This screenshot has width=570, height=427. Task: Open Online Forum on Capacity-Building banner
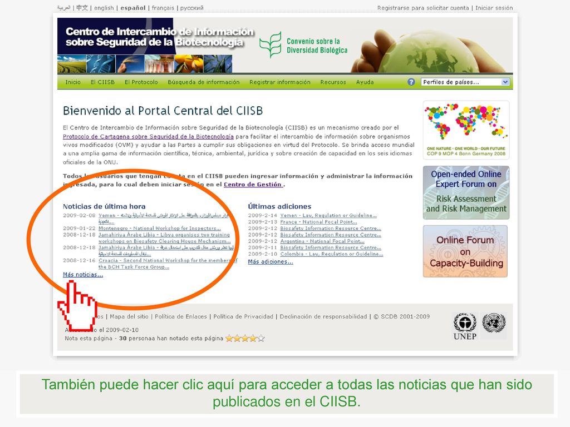pos(465,251)
